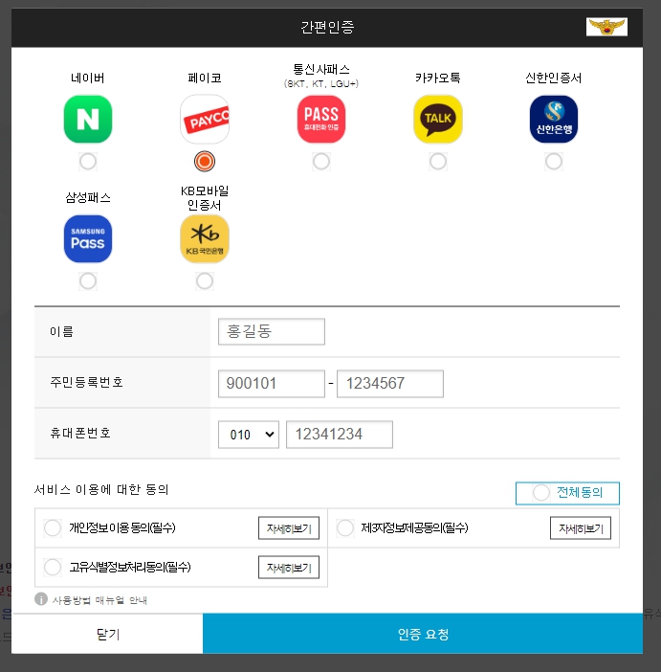Click the 휴대폰번호 row label
This screenshot has height=672, width=661.
click(80, 433)
